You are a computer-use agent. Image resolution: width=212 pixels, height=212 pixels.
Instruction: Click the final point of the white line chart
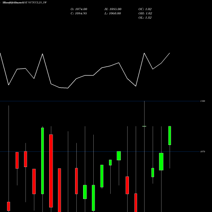[170, 53]
